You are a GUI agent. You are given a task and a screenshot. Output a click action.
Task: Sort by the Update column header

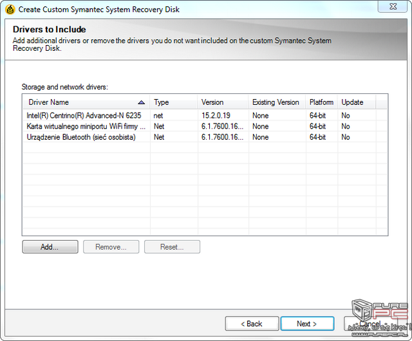tap(357, 102)
